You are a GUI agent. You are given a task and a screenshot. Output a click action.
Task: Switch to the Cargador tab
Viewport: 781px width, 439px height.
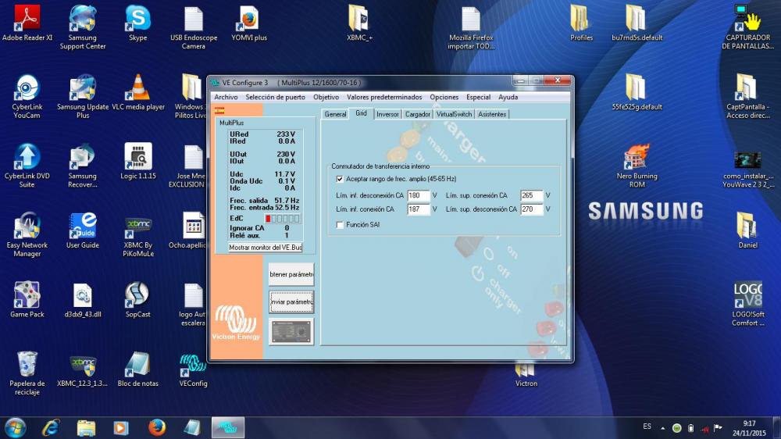point(417,114)
